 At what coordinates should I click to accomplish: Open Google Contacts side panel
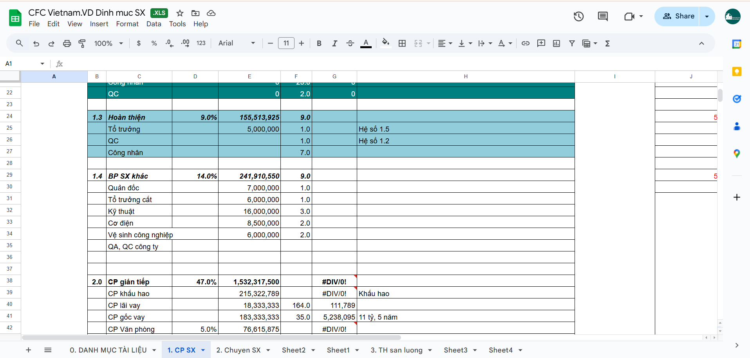click(x=737, y=126)
